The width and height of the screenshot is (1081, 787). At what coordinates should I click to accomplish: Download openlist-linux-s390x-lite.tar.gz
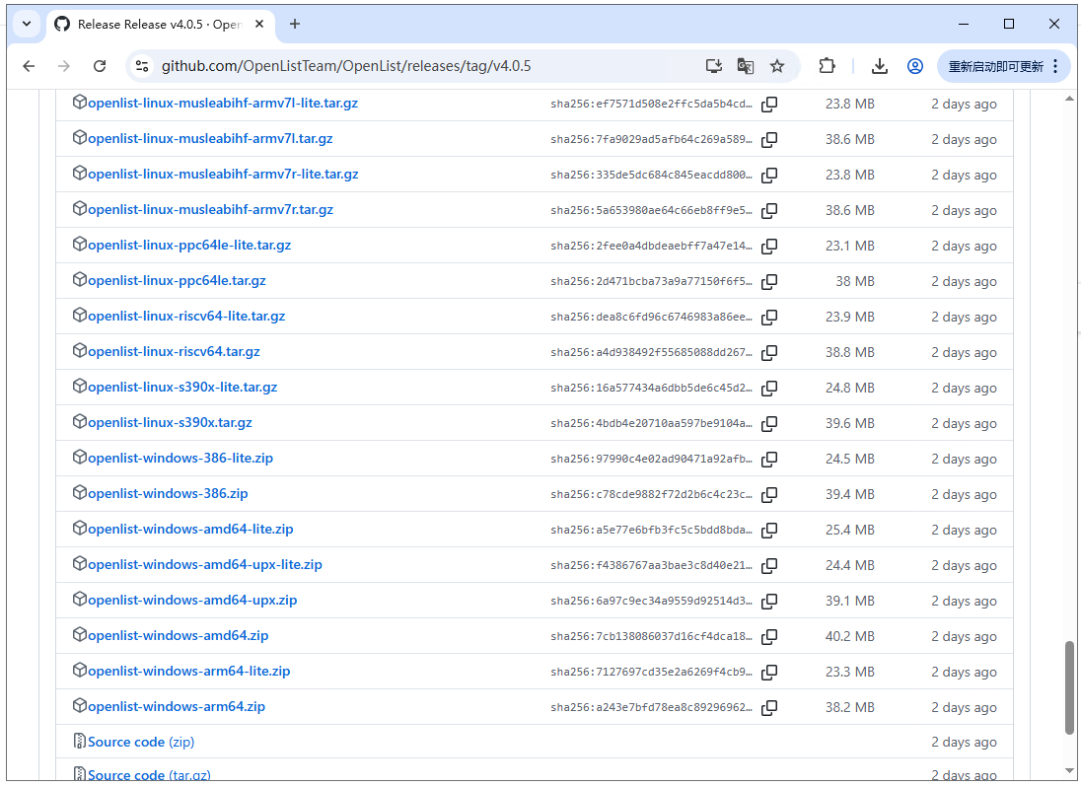(x=182, y=388)
